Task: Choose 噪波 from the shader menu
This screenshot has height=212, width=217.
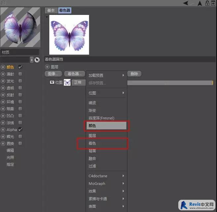Action: pyautogui.click(x=106, y=103)
